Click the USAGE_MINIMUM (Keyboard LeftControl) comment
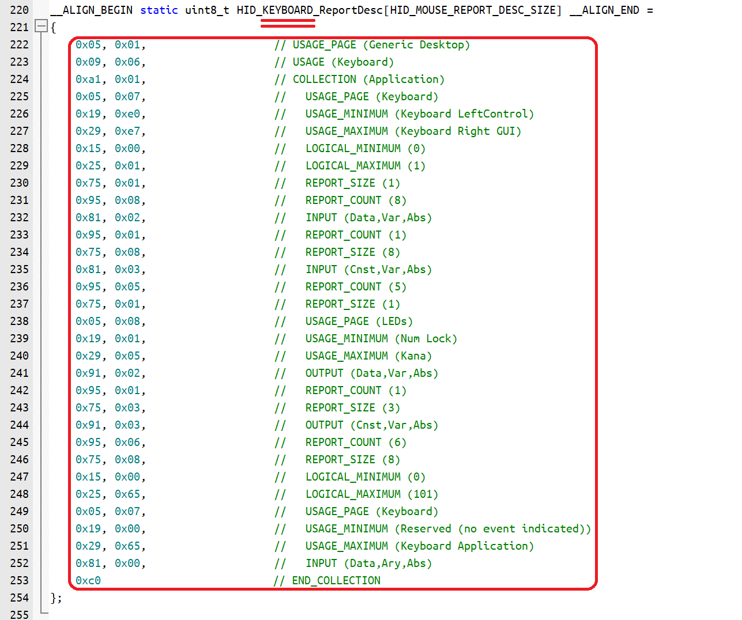Viewport: 742px width, 620px height. (419, 114)
